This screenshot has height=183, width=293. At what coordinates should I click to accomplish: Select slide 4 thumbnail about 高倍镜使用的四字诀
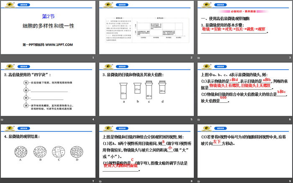click(48, 89)
